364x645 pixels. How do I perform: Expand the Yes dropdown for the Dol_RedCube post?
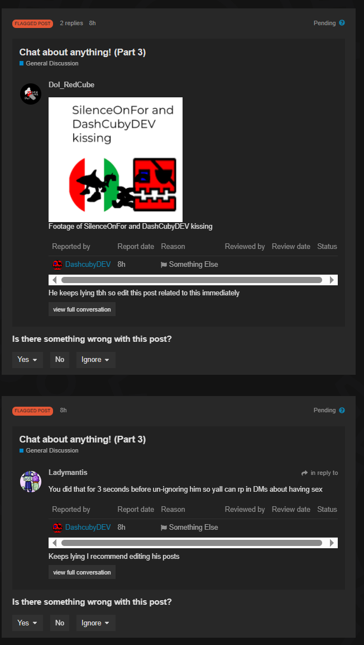27,360
